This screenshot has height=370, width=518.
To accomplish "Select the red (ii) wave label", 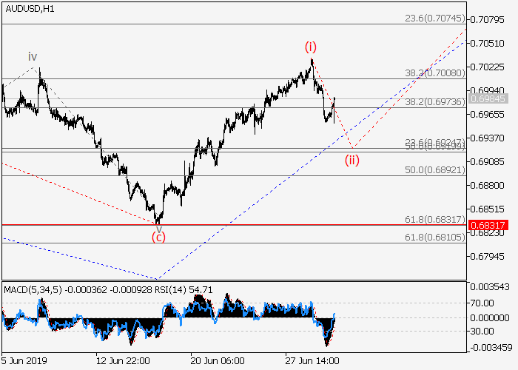I will point(352,160).
